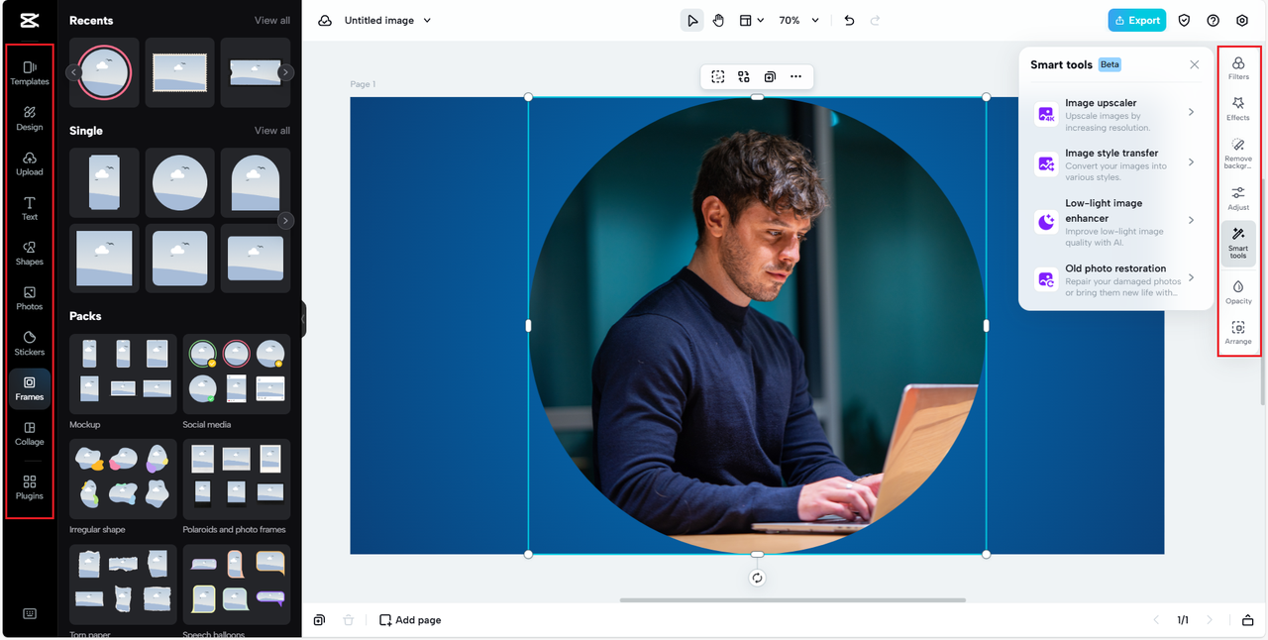Open Filters in the right toolbar
The height and width of the screenshot is (640, 1268).
click(1238, 68)
